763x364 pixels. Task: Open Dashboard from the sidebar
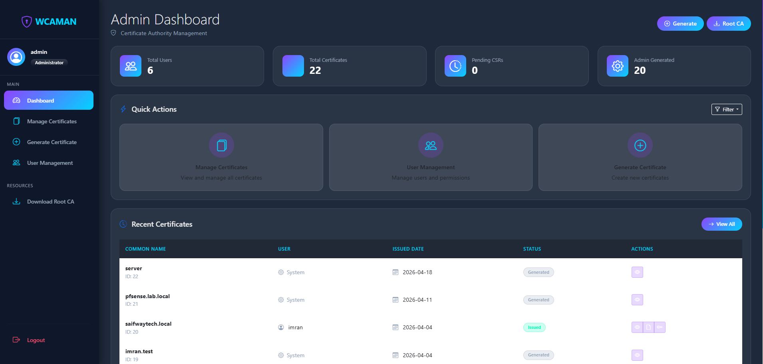click(x=49, y=100)
